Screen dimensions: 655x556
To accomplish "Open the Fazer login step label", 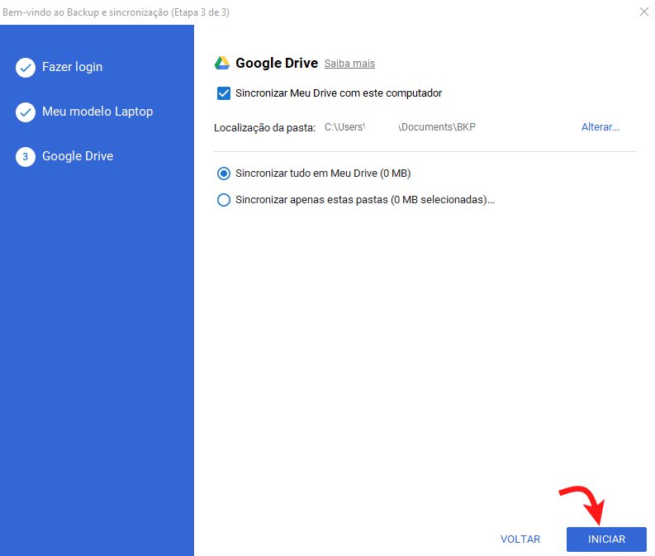I will pos(73,67).
